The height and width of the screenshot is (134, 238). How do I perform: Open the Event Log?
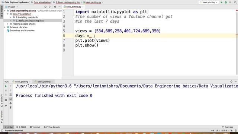(227, 127)
